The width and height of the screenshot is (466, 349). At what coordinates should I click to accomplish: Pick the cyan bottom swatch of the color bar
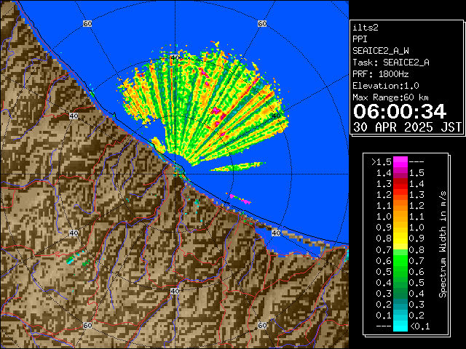point(400,326)
